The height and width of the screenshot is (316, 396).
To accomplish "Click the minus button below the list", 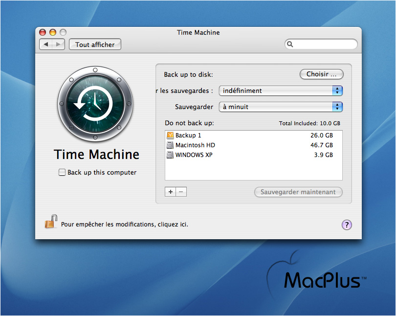I will tap(181, 192).
